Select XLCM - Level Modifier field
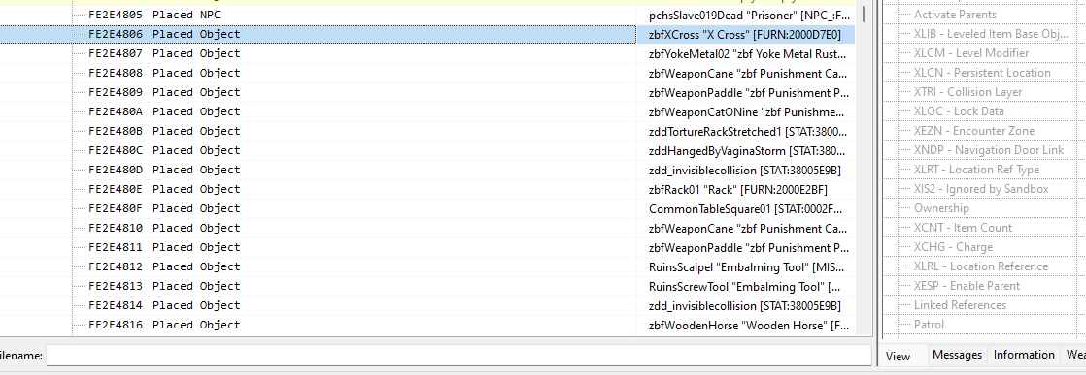1086x375 pixels. point(971,53)
